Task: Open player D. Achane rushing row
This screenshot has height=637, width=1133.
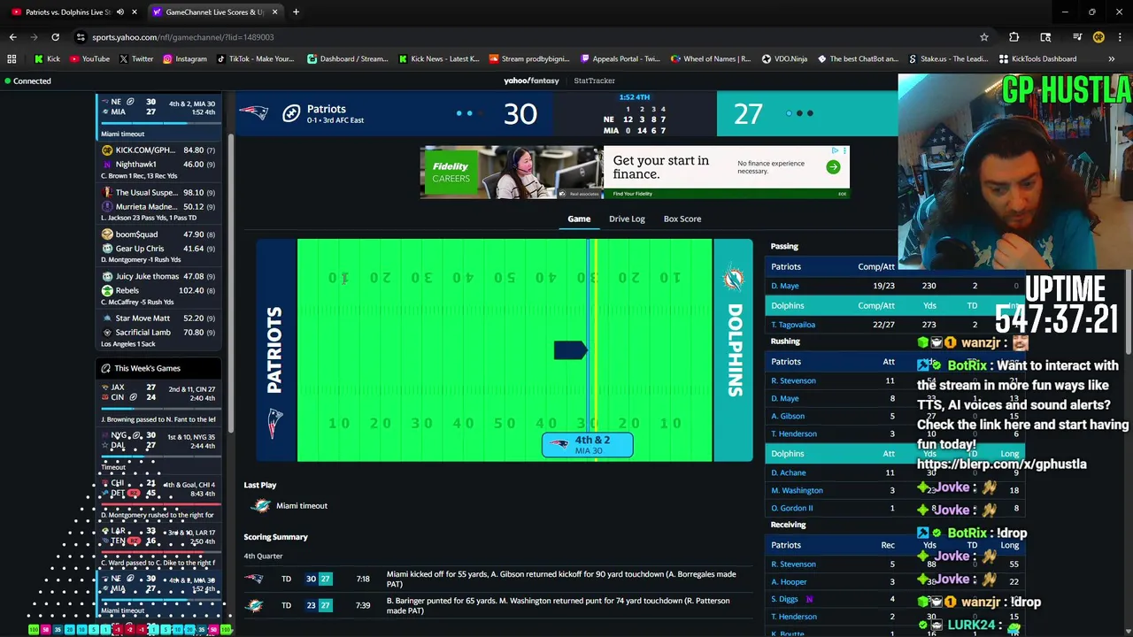Action: click(x=788, y=472)
